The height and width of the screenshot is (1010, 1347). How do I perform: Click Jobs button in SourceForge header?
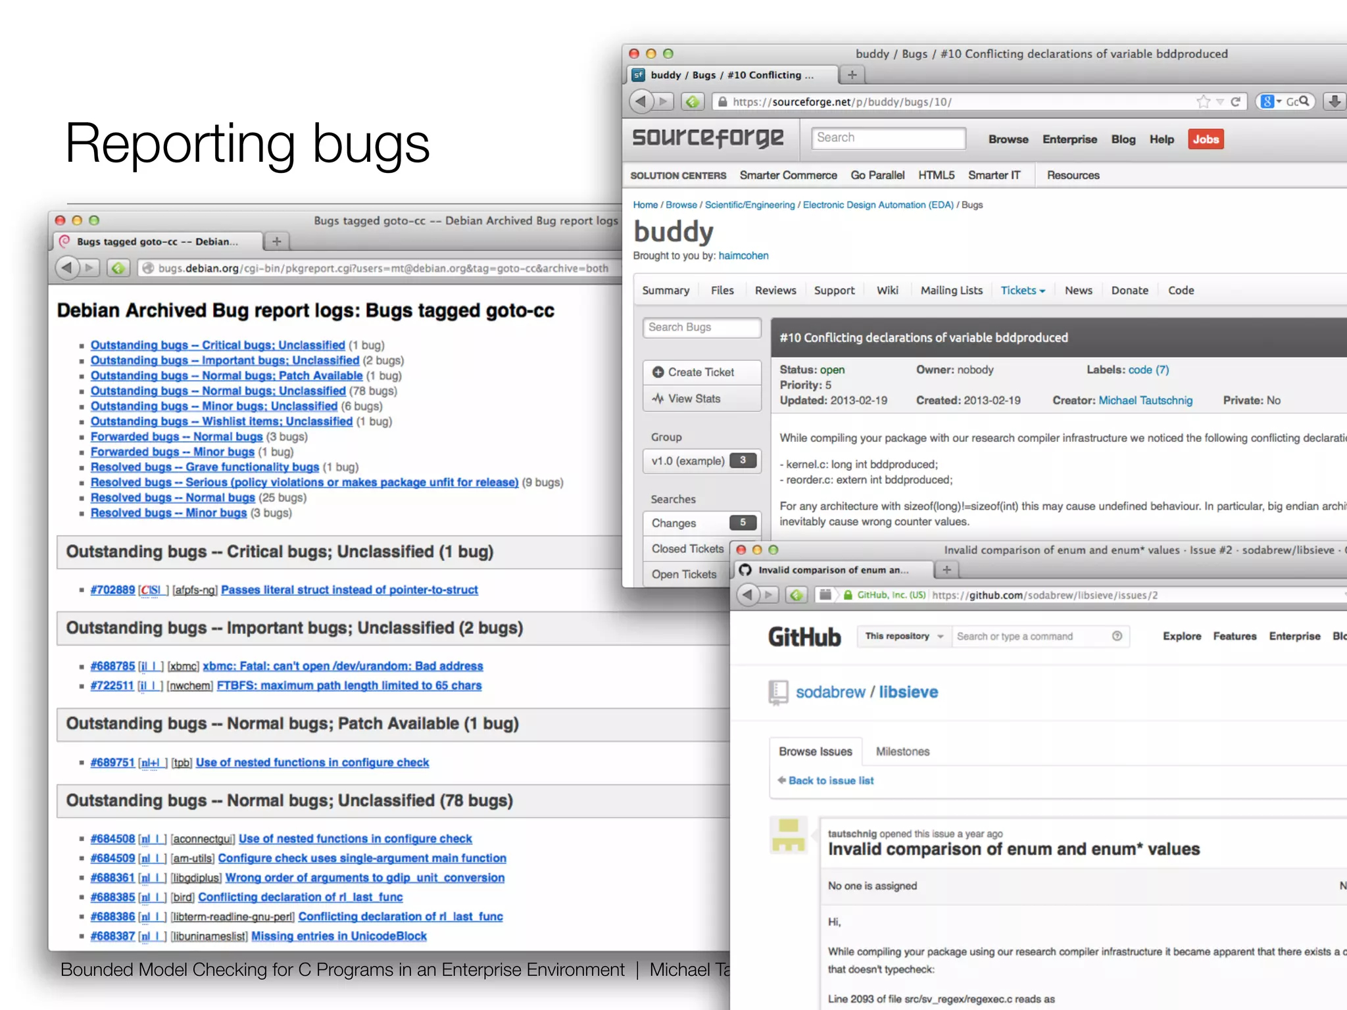(x=1206, y=139)
